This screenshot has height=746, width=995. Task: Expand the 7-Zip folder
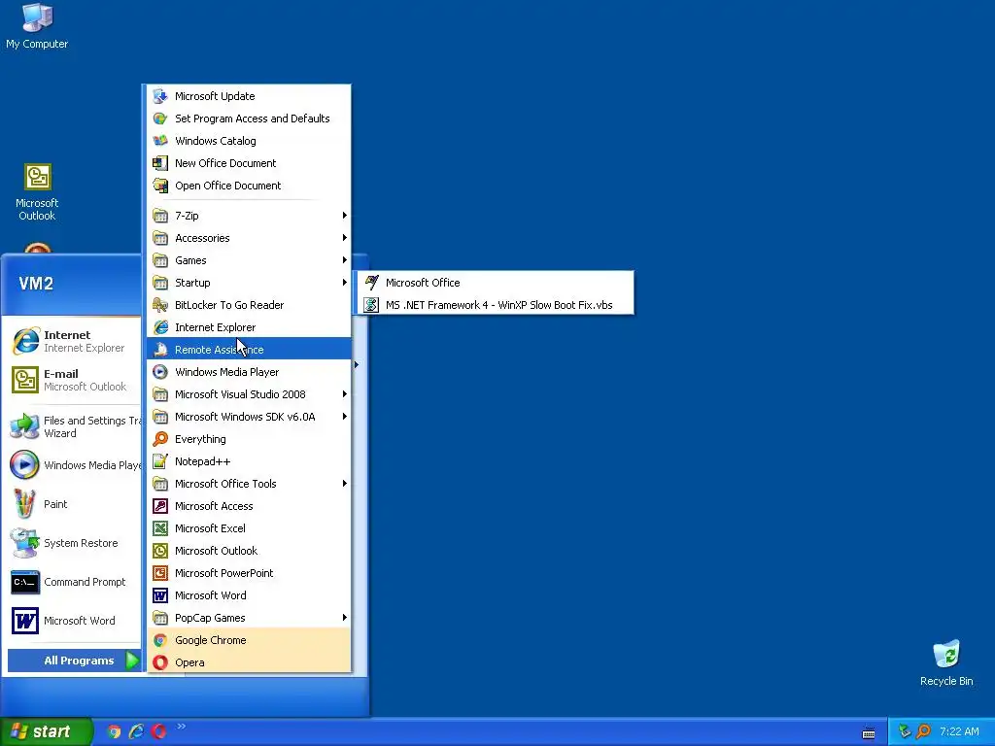[249, 216]
